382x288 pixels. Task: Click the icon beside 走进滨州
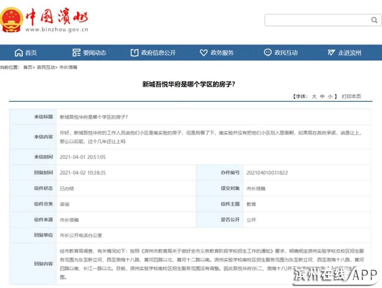coord(331,53)
